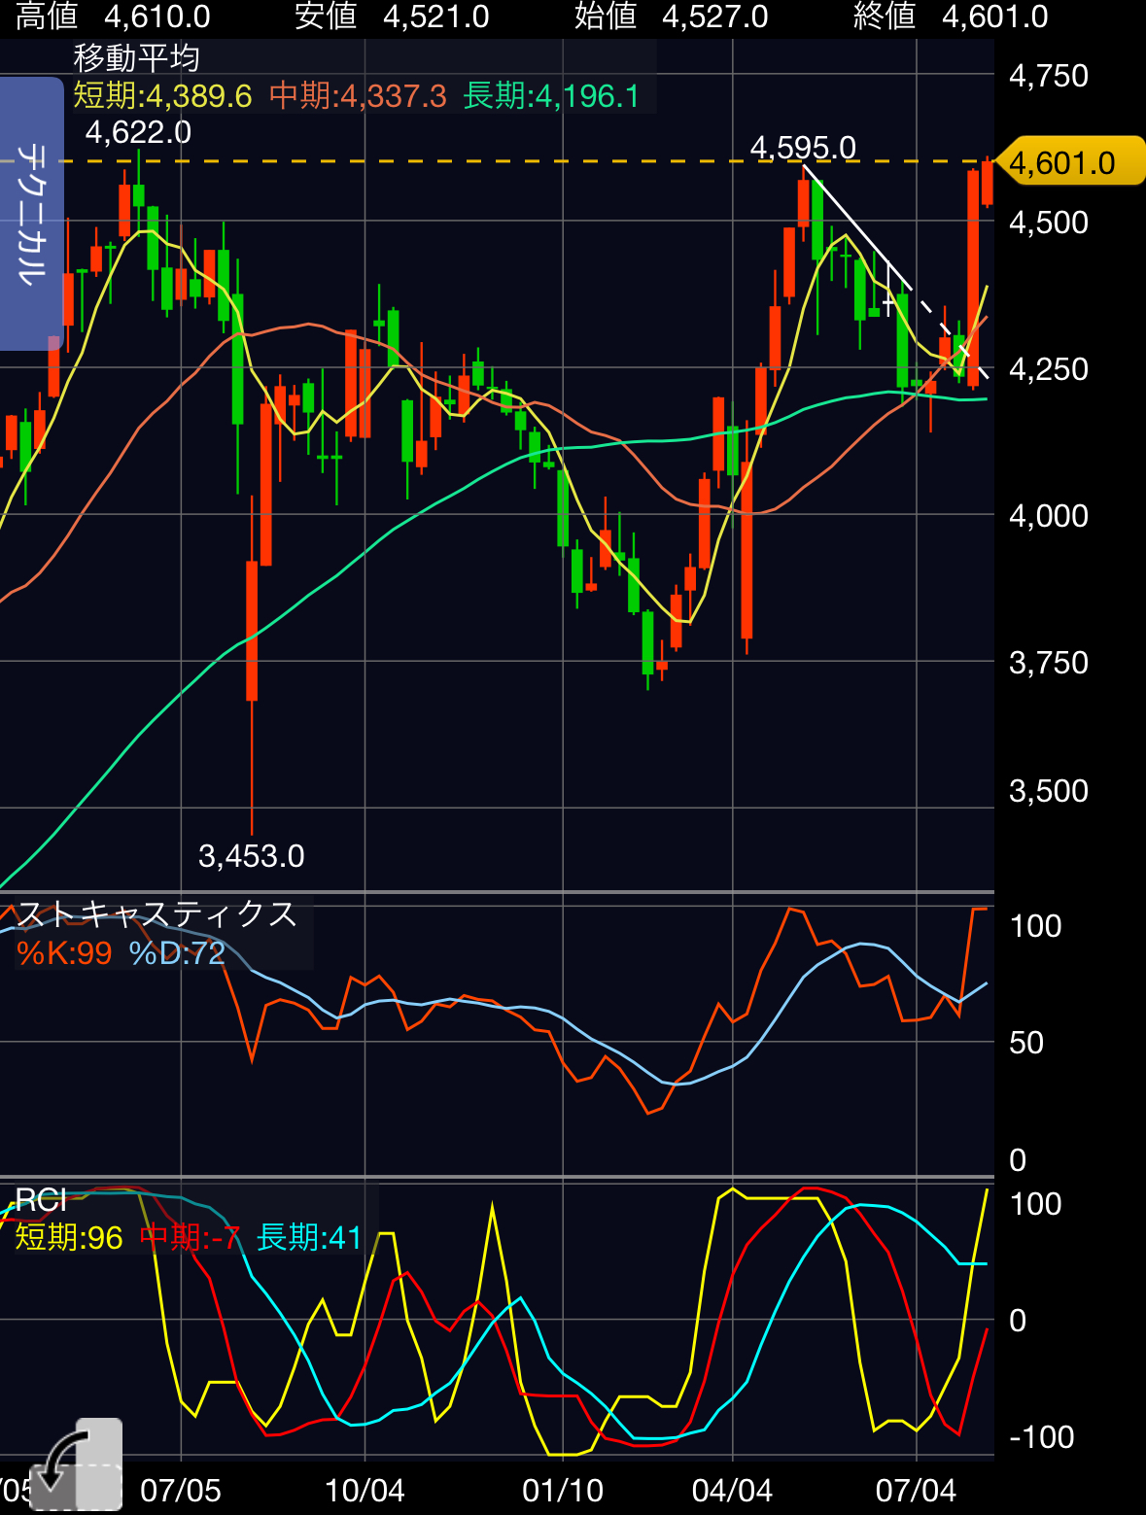The image size is (1146, 1515).
Task: Tap the 3,453.0 low price marker
Action: [x=251, y=856]
